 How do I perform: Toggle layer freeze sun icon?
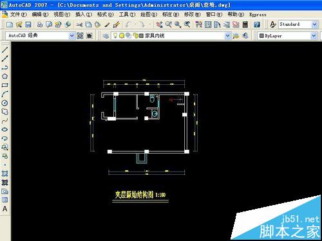click(122, 35)
